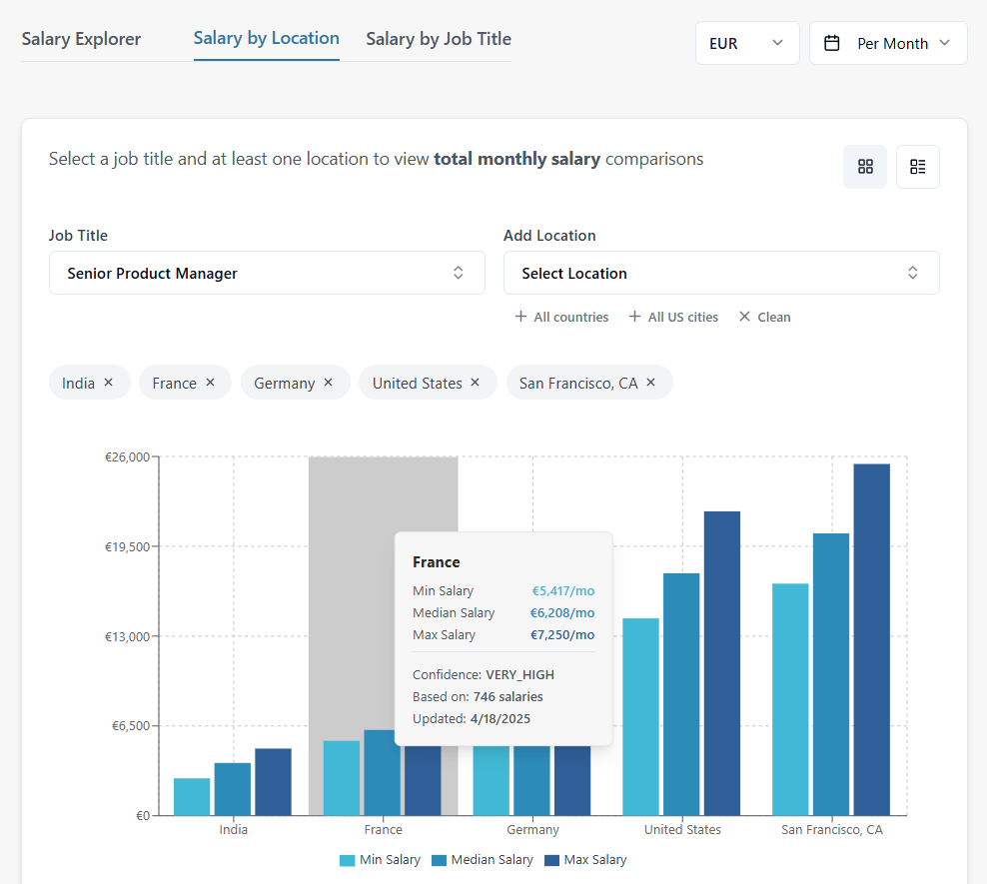Remove the San Francisco, CA chip
Image resolution: width=987 pixels, height=884 pixels.
650,382
